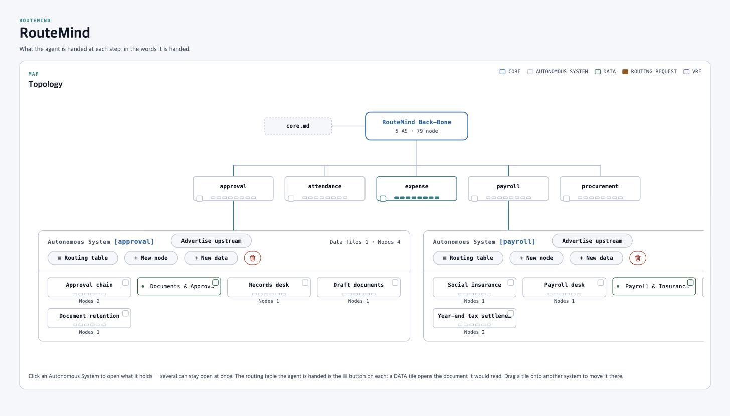Click Advertise upstream in the payroll panel
Image resolution: width=730 pixels, height=416 pixels.
[592, 241]
